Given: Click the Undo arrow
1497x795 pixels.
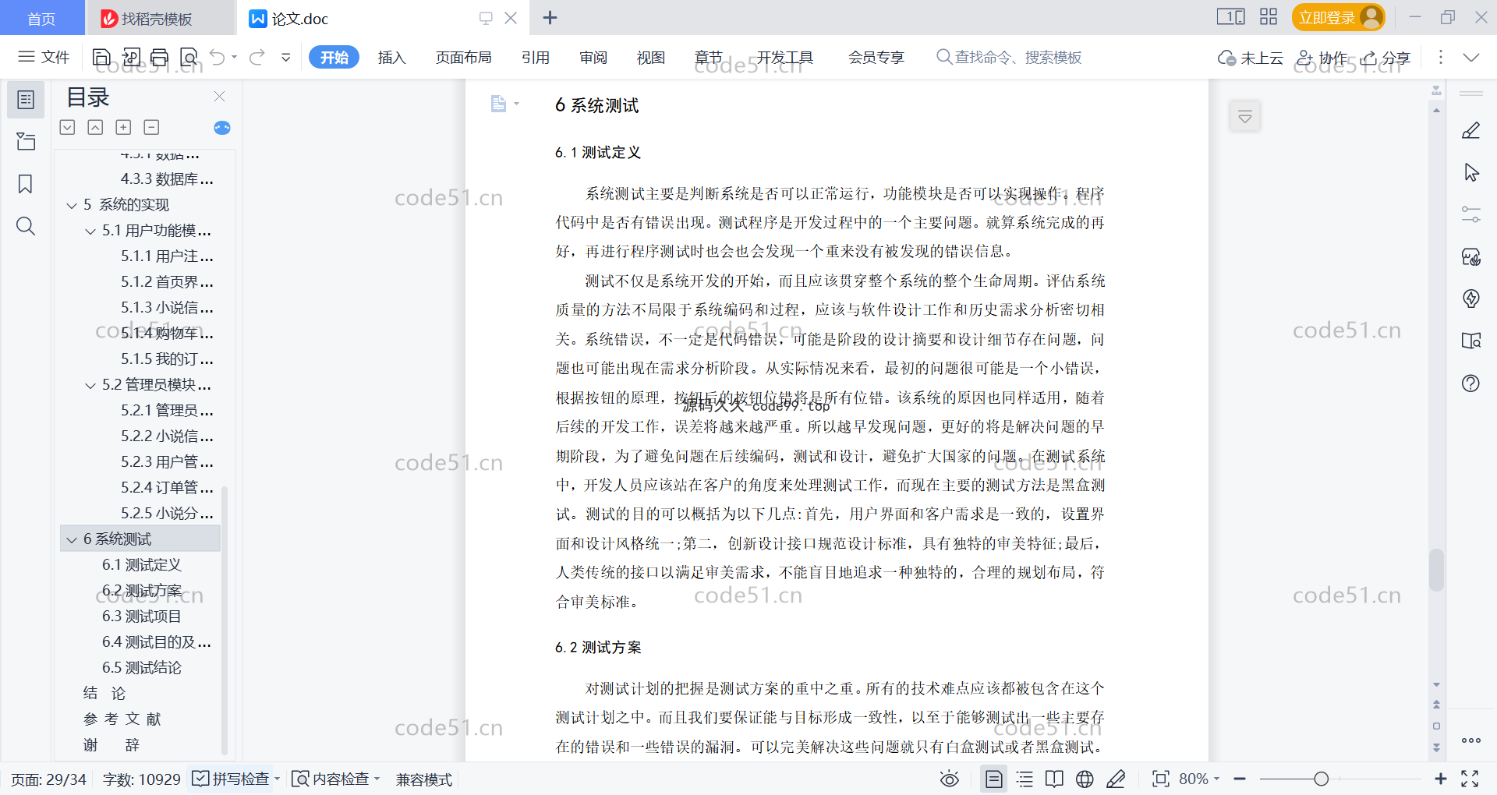Looking at the screenshot, I should point(218,57).
